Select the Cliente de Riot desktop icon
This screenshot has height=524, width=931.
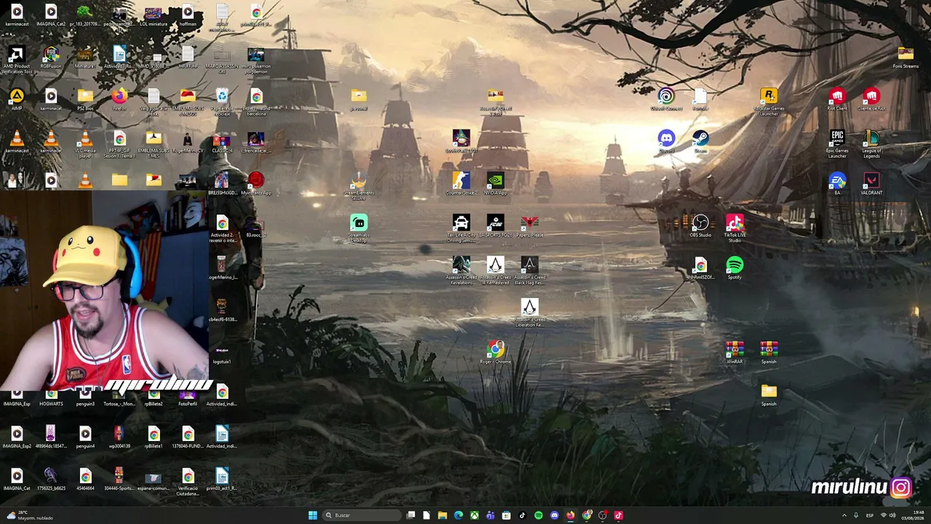871,100
